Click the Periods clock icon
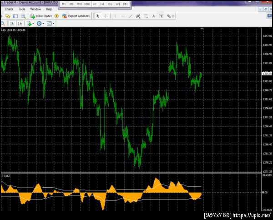The image size is (273, 220). point(39,23)
